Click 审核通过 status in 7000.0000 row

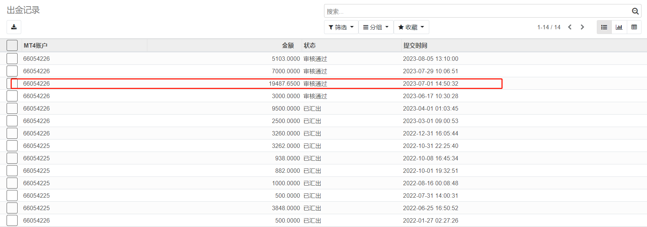[315, 71]
